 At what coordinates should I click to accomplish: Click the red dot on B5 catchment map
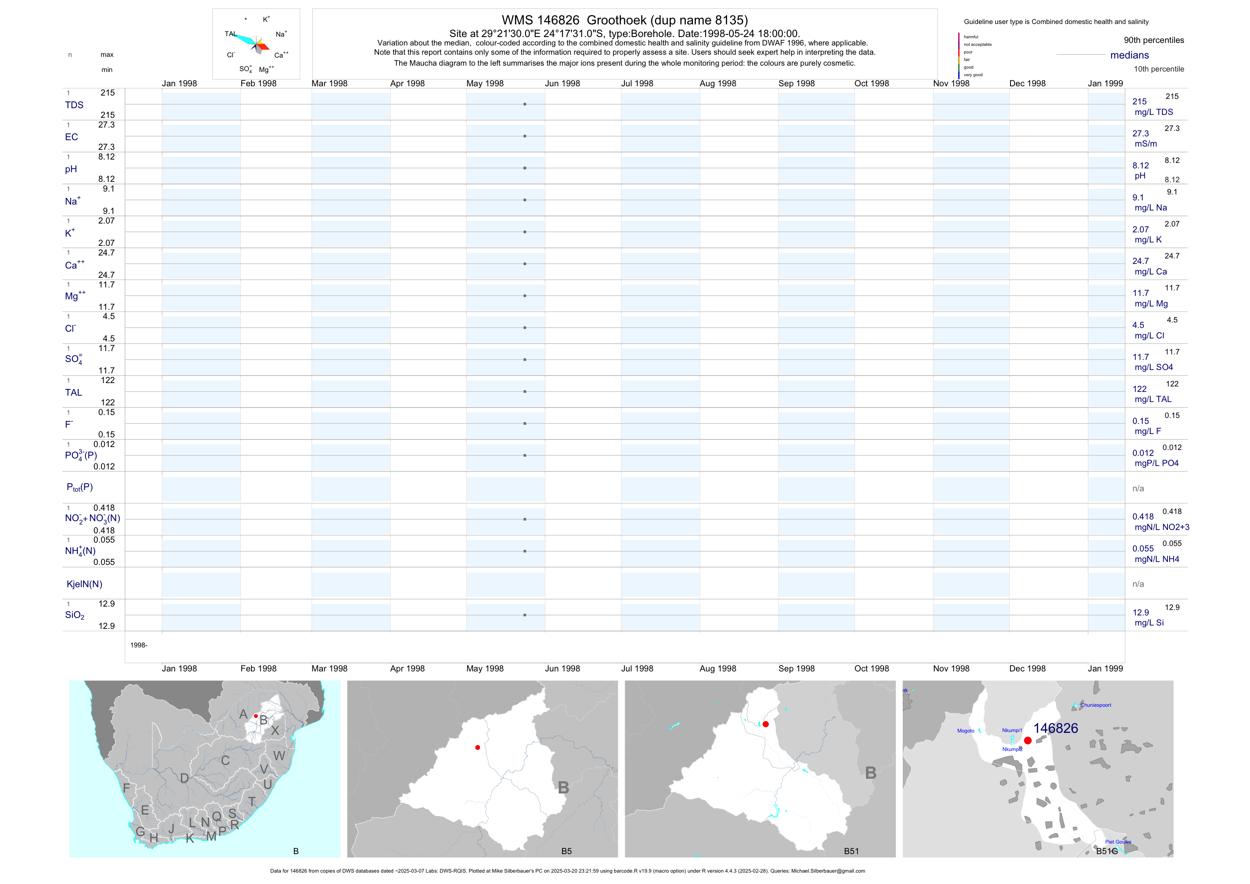477,747
